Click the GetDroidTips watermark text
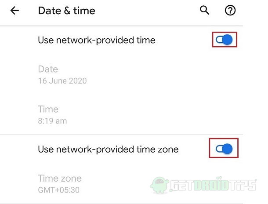Screen dimensions: 268x204 (x=213, y=185)
